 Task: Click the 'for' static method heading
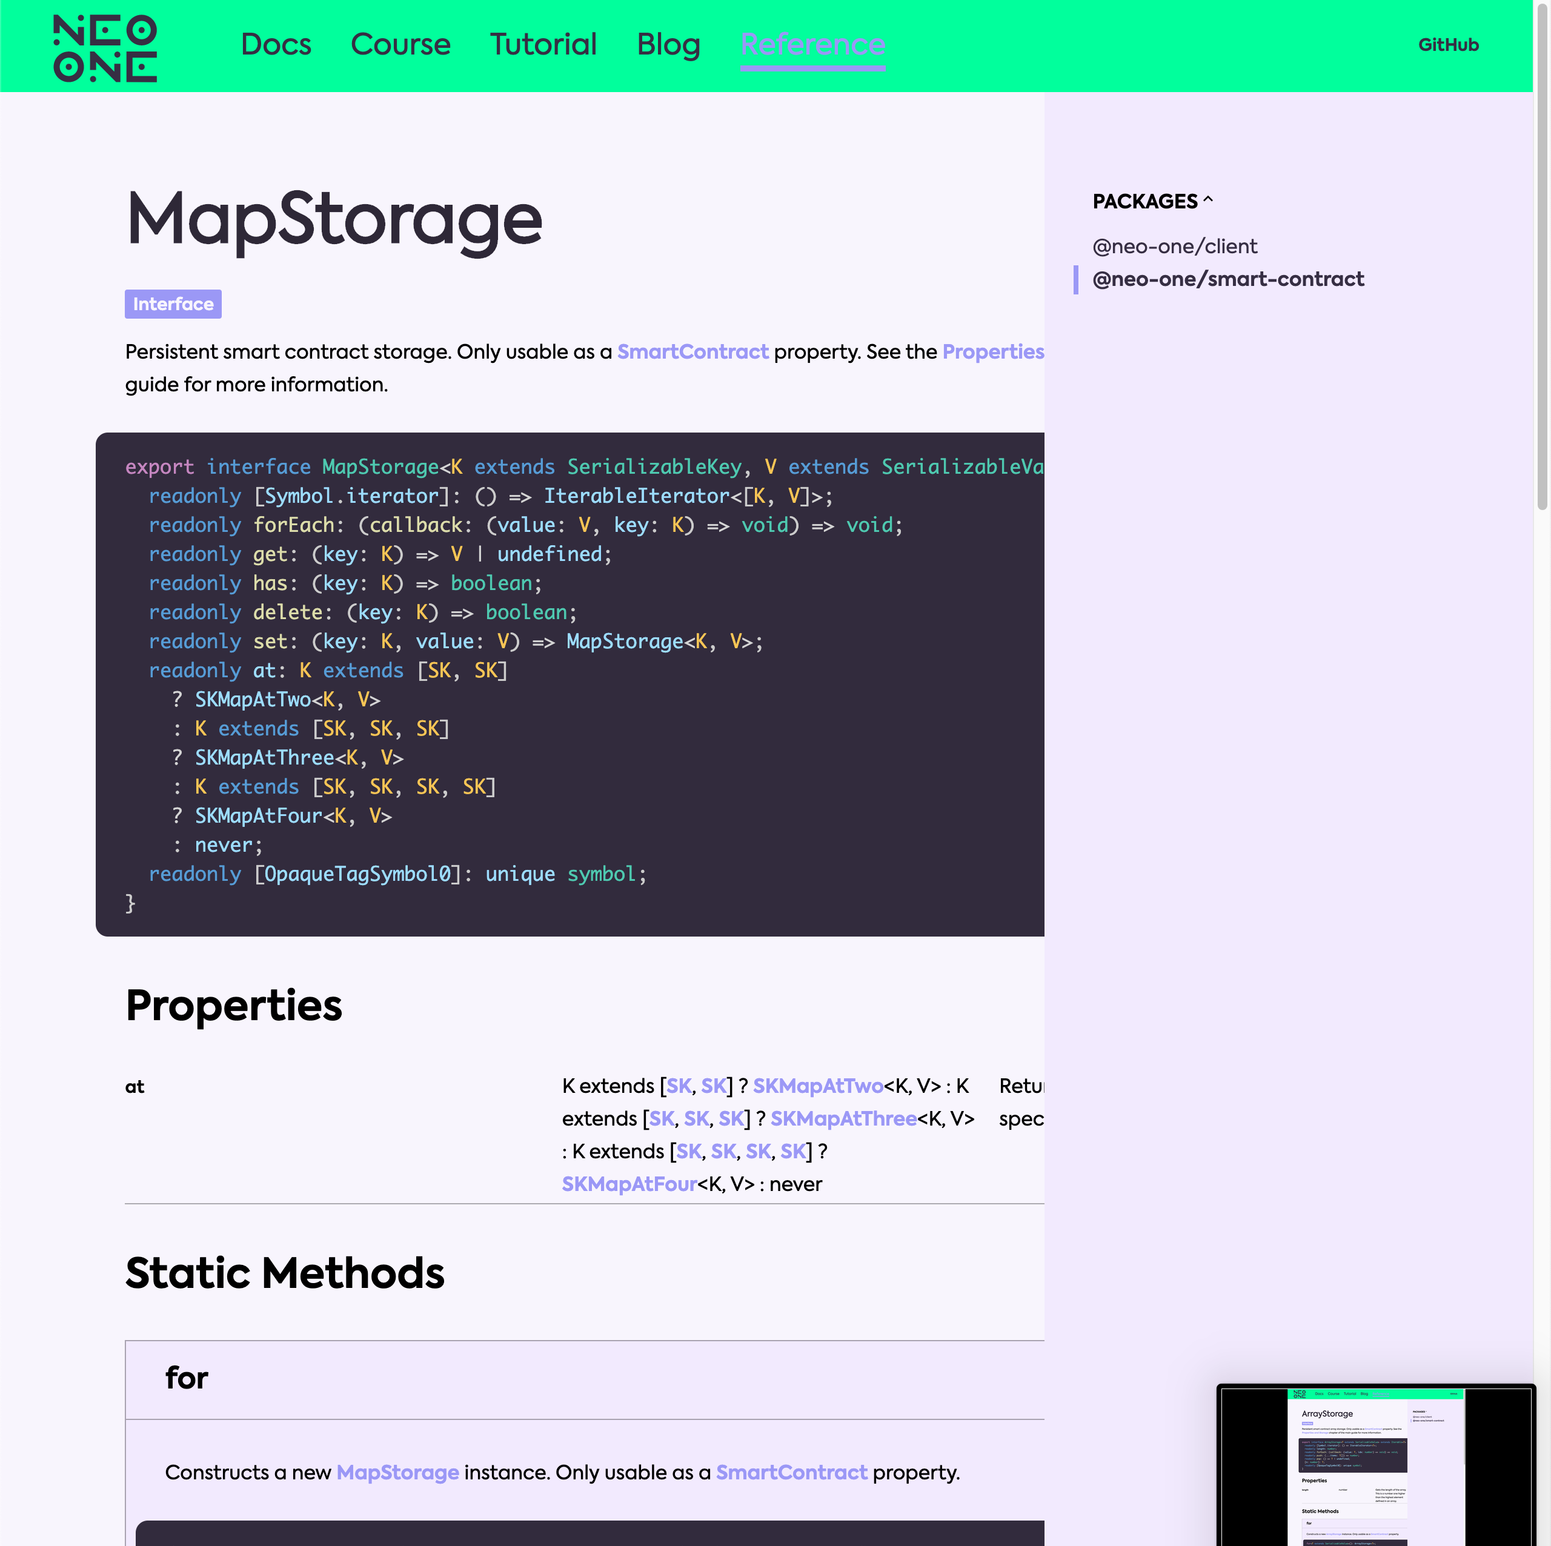(186, 1378)
